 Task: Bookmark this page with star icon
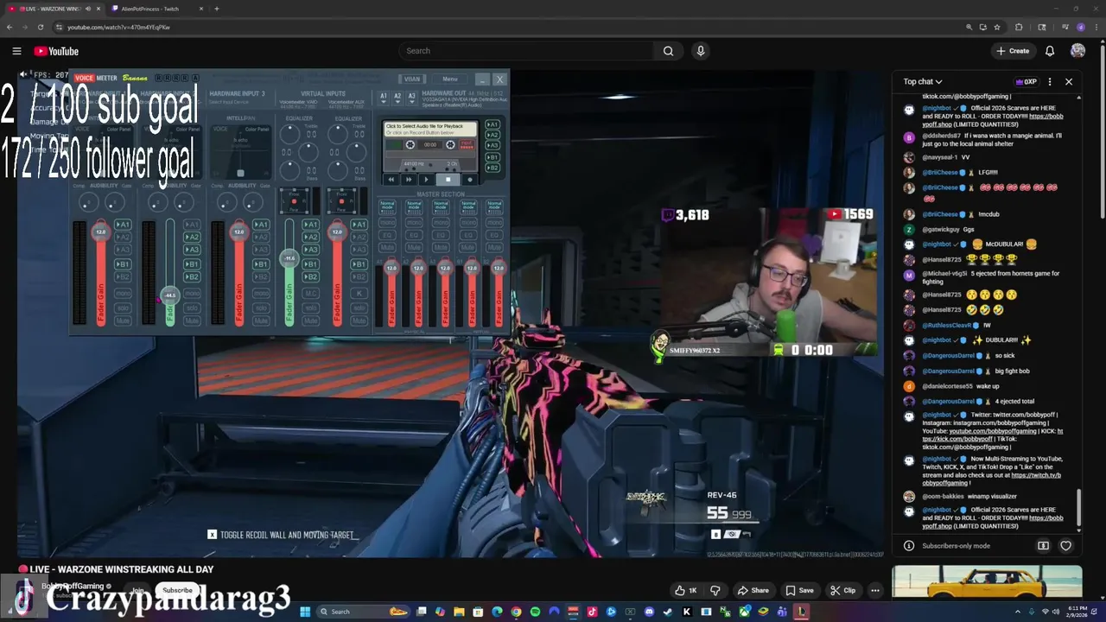pyautogui.click(x=997, y=27)
